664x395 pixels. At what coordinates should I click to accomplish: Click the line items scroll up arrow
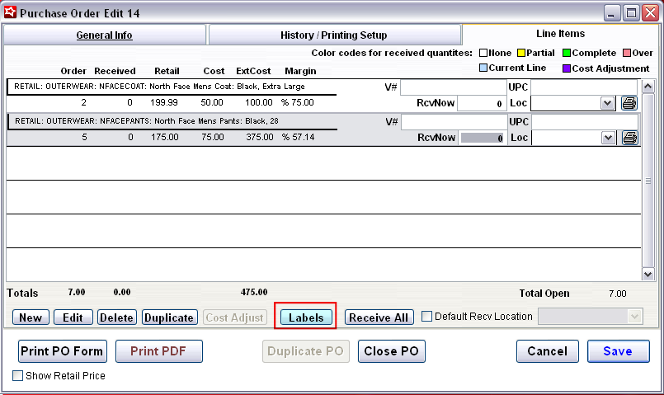coord(648,87)
